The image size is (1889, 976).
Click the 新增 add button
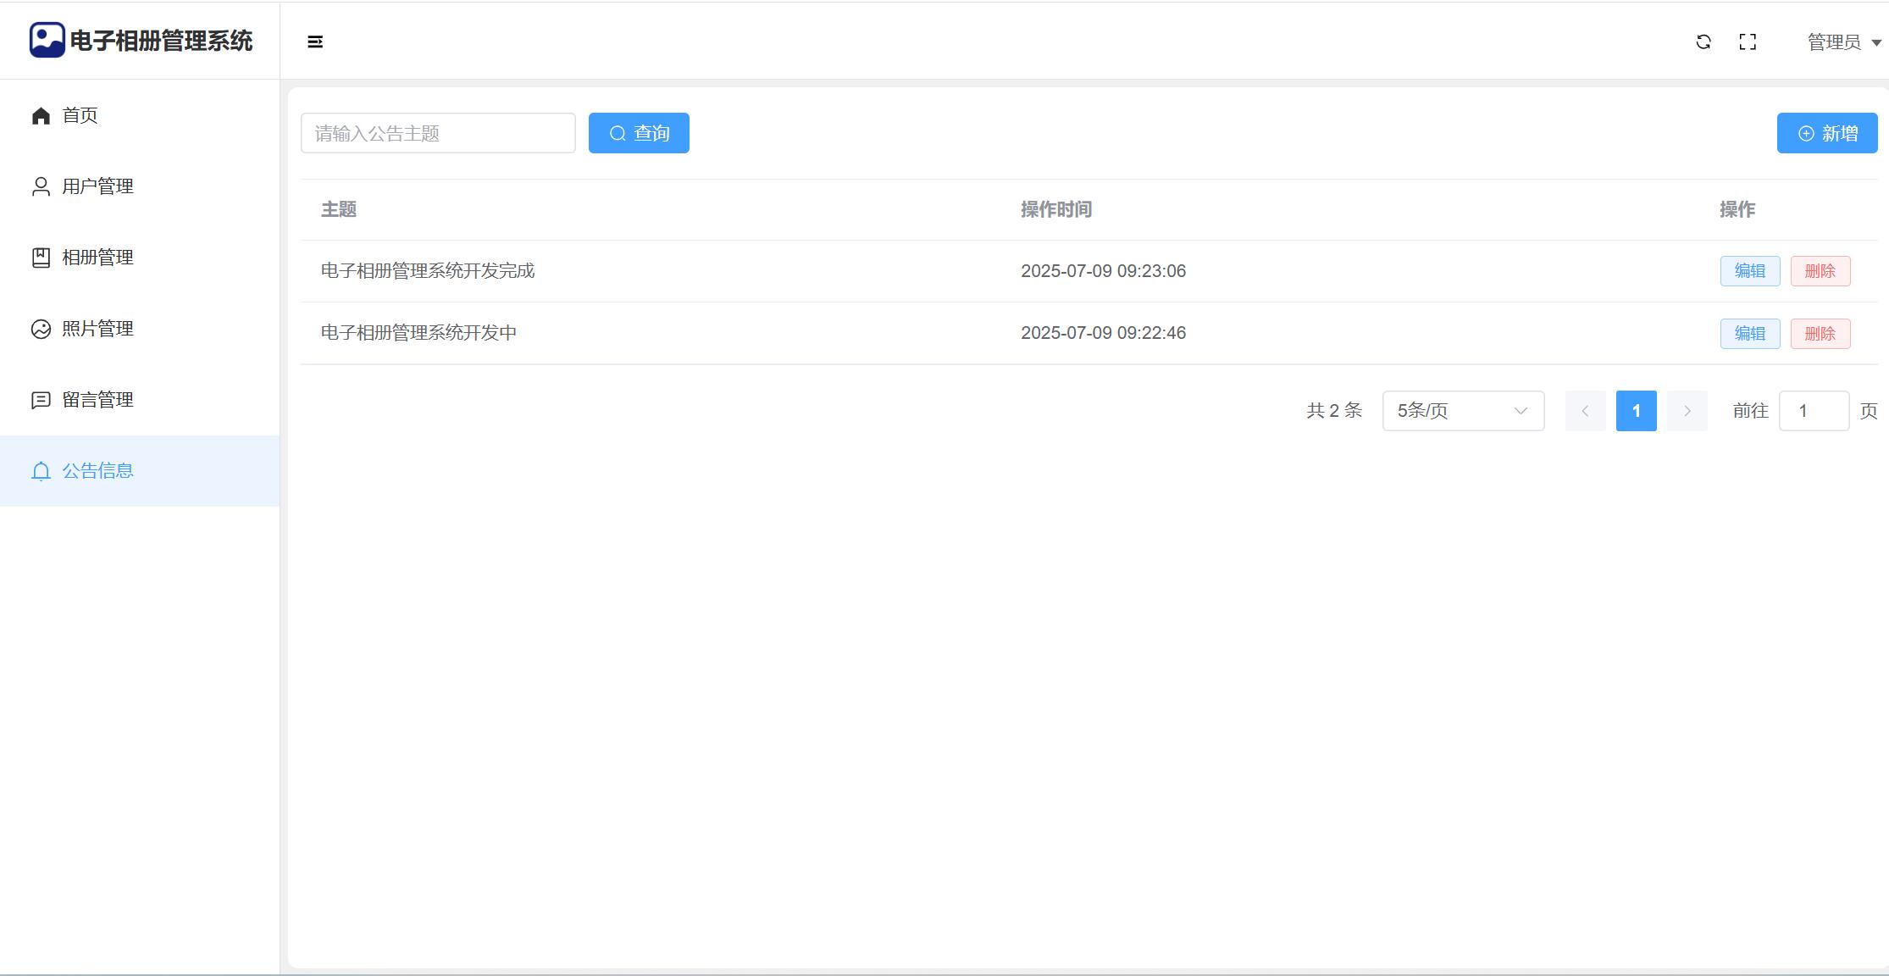coord(1826,133)
